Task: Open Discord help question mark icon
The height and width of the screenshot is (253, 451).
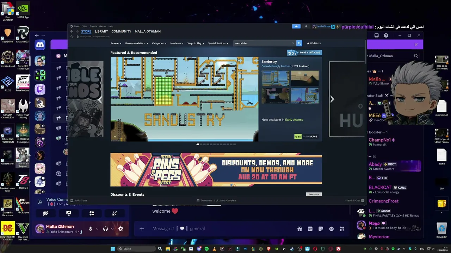Action: [386, 35]
